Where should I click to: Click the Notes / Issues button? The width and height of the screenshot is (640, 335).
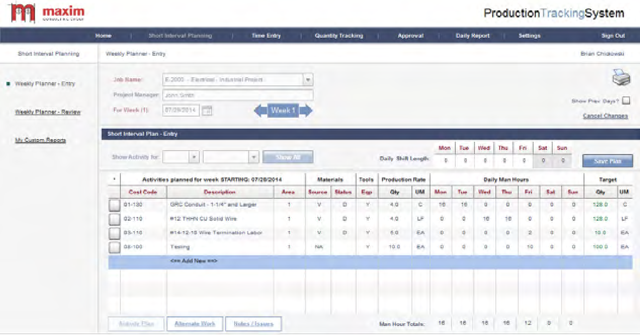(254, 324)
